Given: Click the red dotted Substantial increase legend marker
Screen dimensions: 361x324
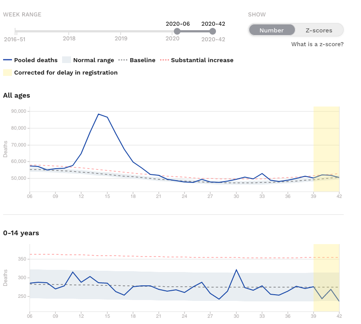Looking at the screenshot, I should (x=165, y=60).
